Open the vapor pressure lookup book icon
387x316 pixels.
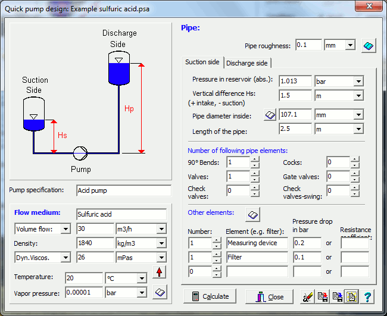coord(160,292)
